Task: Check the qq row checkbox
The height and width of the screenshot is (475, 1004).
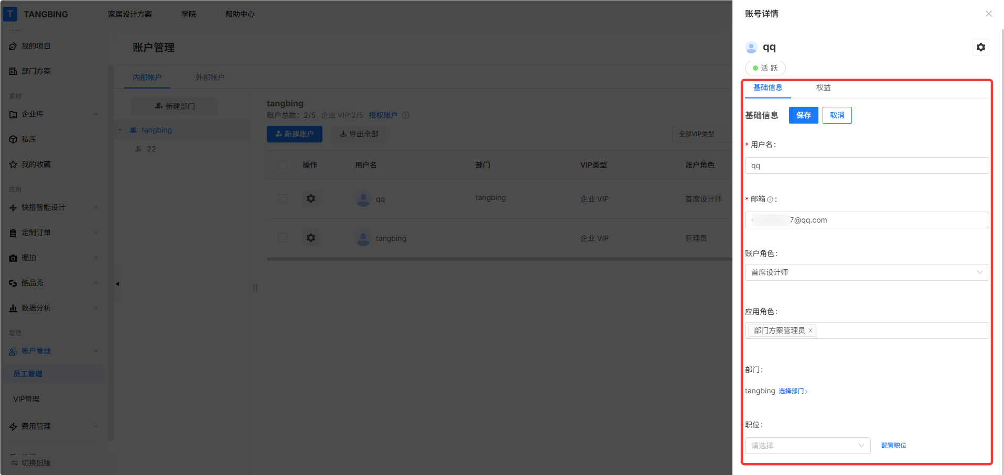Action: 283,198
